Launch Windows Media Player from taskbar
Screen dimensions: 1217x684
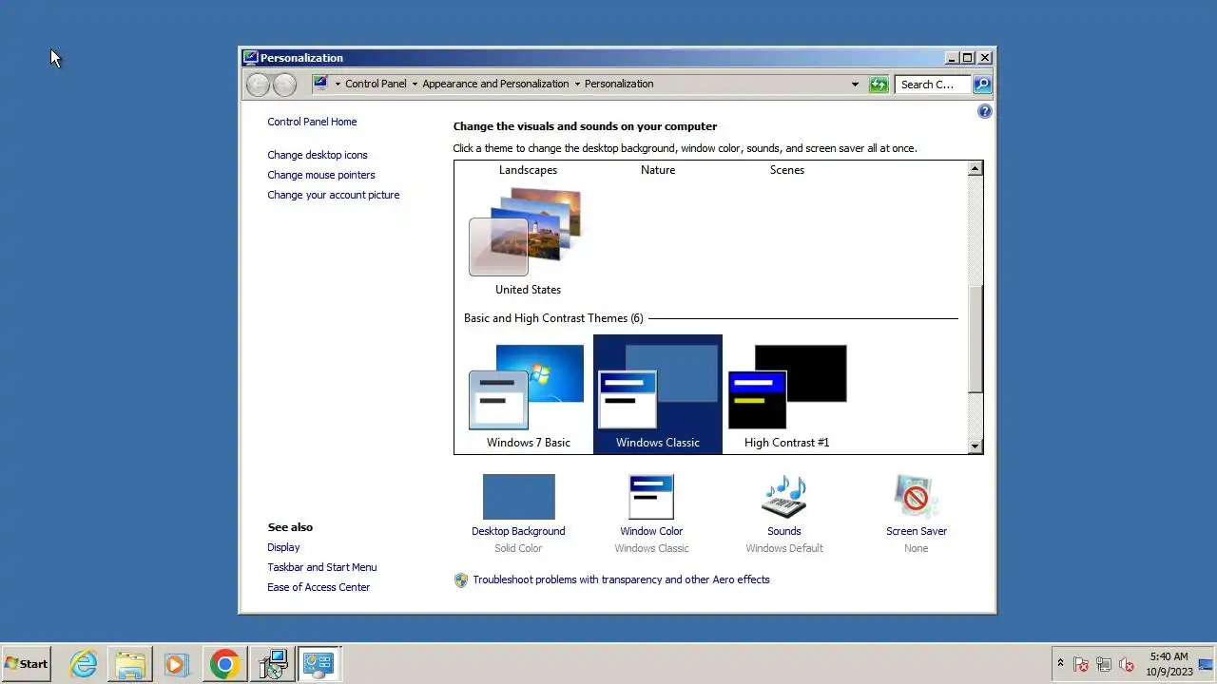pyautogui.click(x=177, y=664)
